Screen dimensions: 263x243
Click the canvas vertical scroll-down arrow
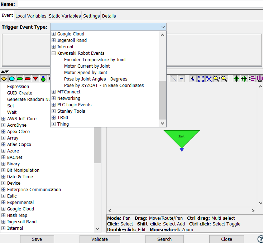[260, 203]
